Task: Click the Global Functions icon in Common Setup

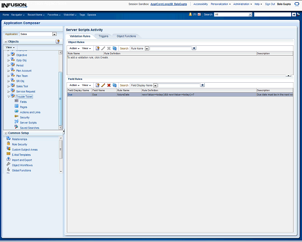Action: 8,170
